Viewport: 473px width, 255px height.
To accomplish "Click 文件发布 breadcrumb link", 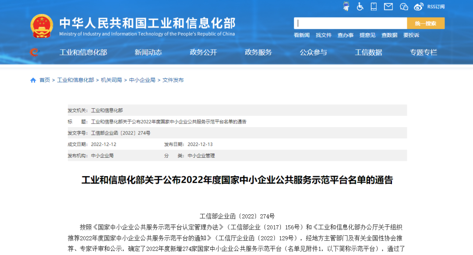I will [x=173, y=80].
